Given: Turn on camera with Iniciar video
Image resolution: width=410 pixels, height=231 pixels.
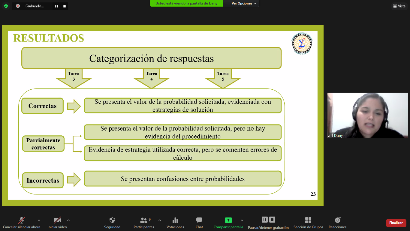Looking at the screenshot, I should [57, 220].
